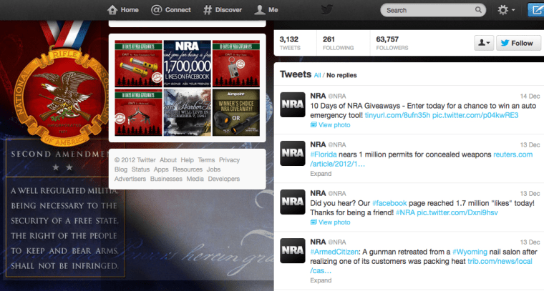Open the About footer link
Image resolution: width=544 pixels, height=291 pixels.
tap(168, 160)
